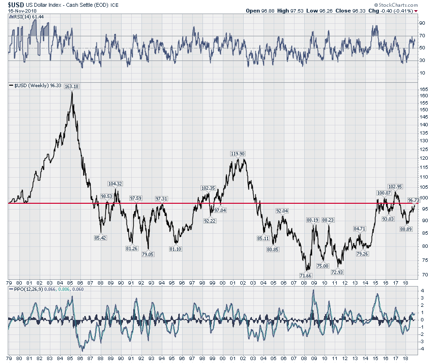Viewport: 436px width, 363px height.
Task: Click the StockCharts.com attribution text
Action: coord(396,5)
